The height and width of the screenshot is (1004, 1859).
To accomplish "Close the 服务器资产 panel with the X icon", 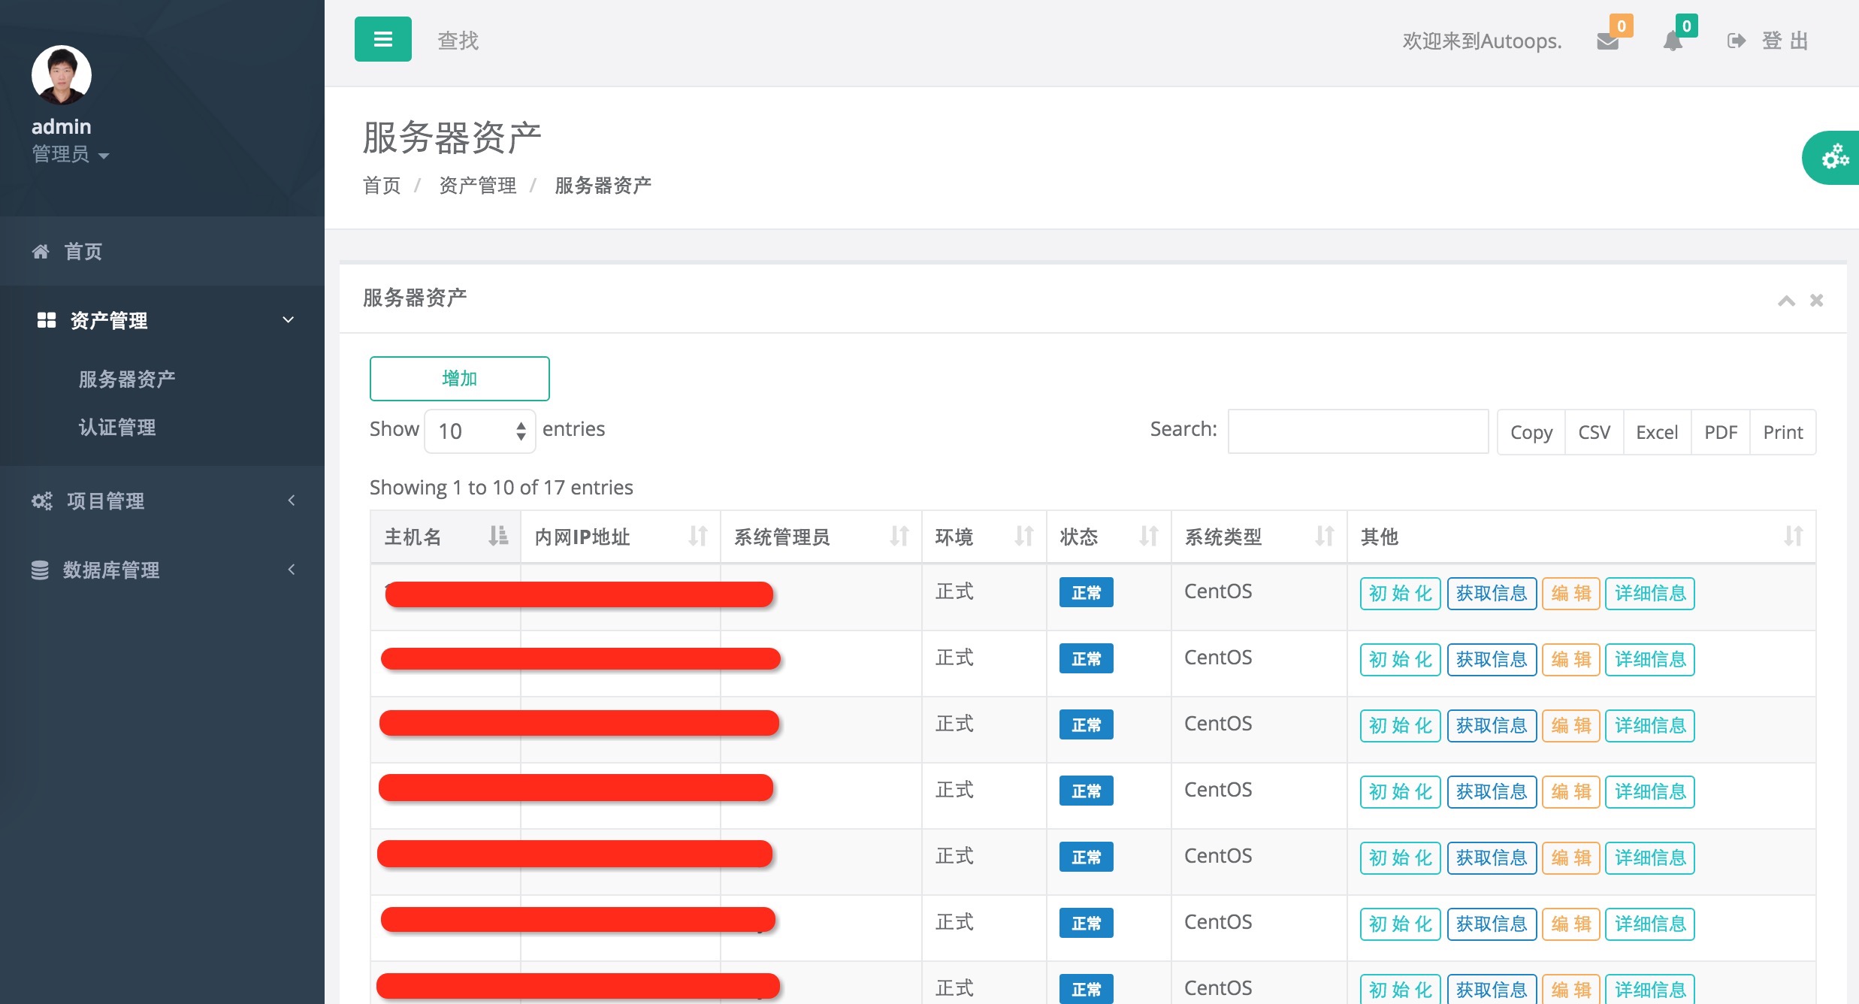I will tap(1816, 301).
